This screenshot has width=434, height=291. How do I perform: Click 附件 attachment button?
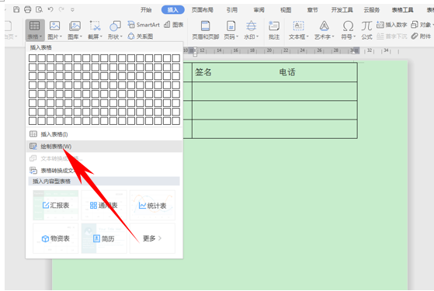tap(421, 36)
